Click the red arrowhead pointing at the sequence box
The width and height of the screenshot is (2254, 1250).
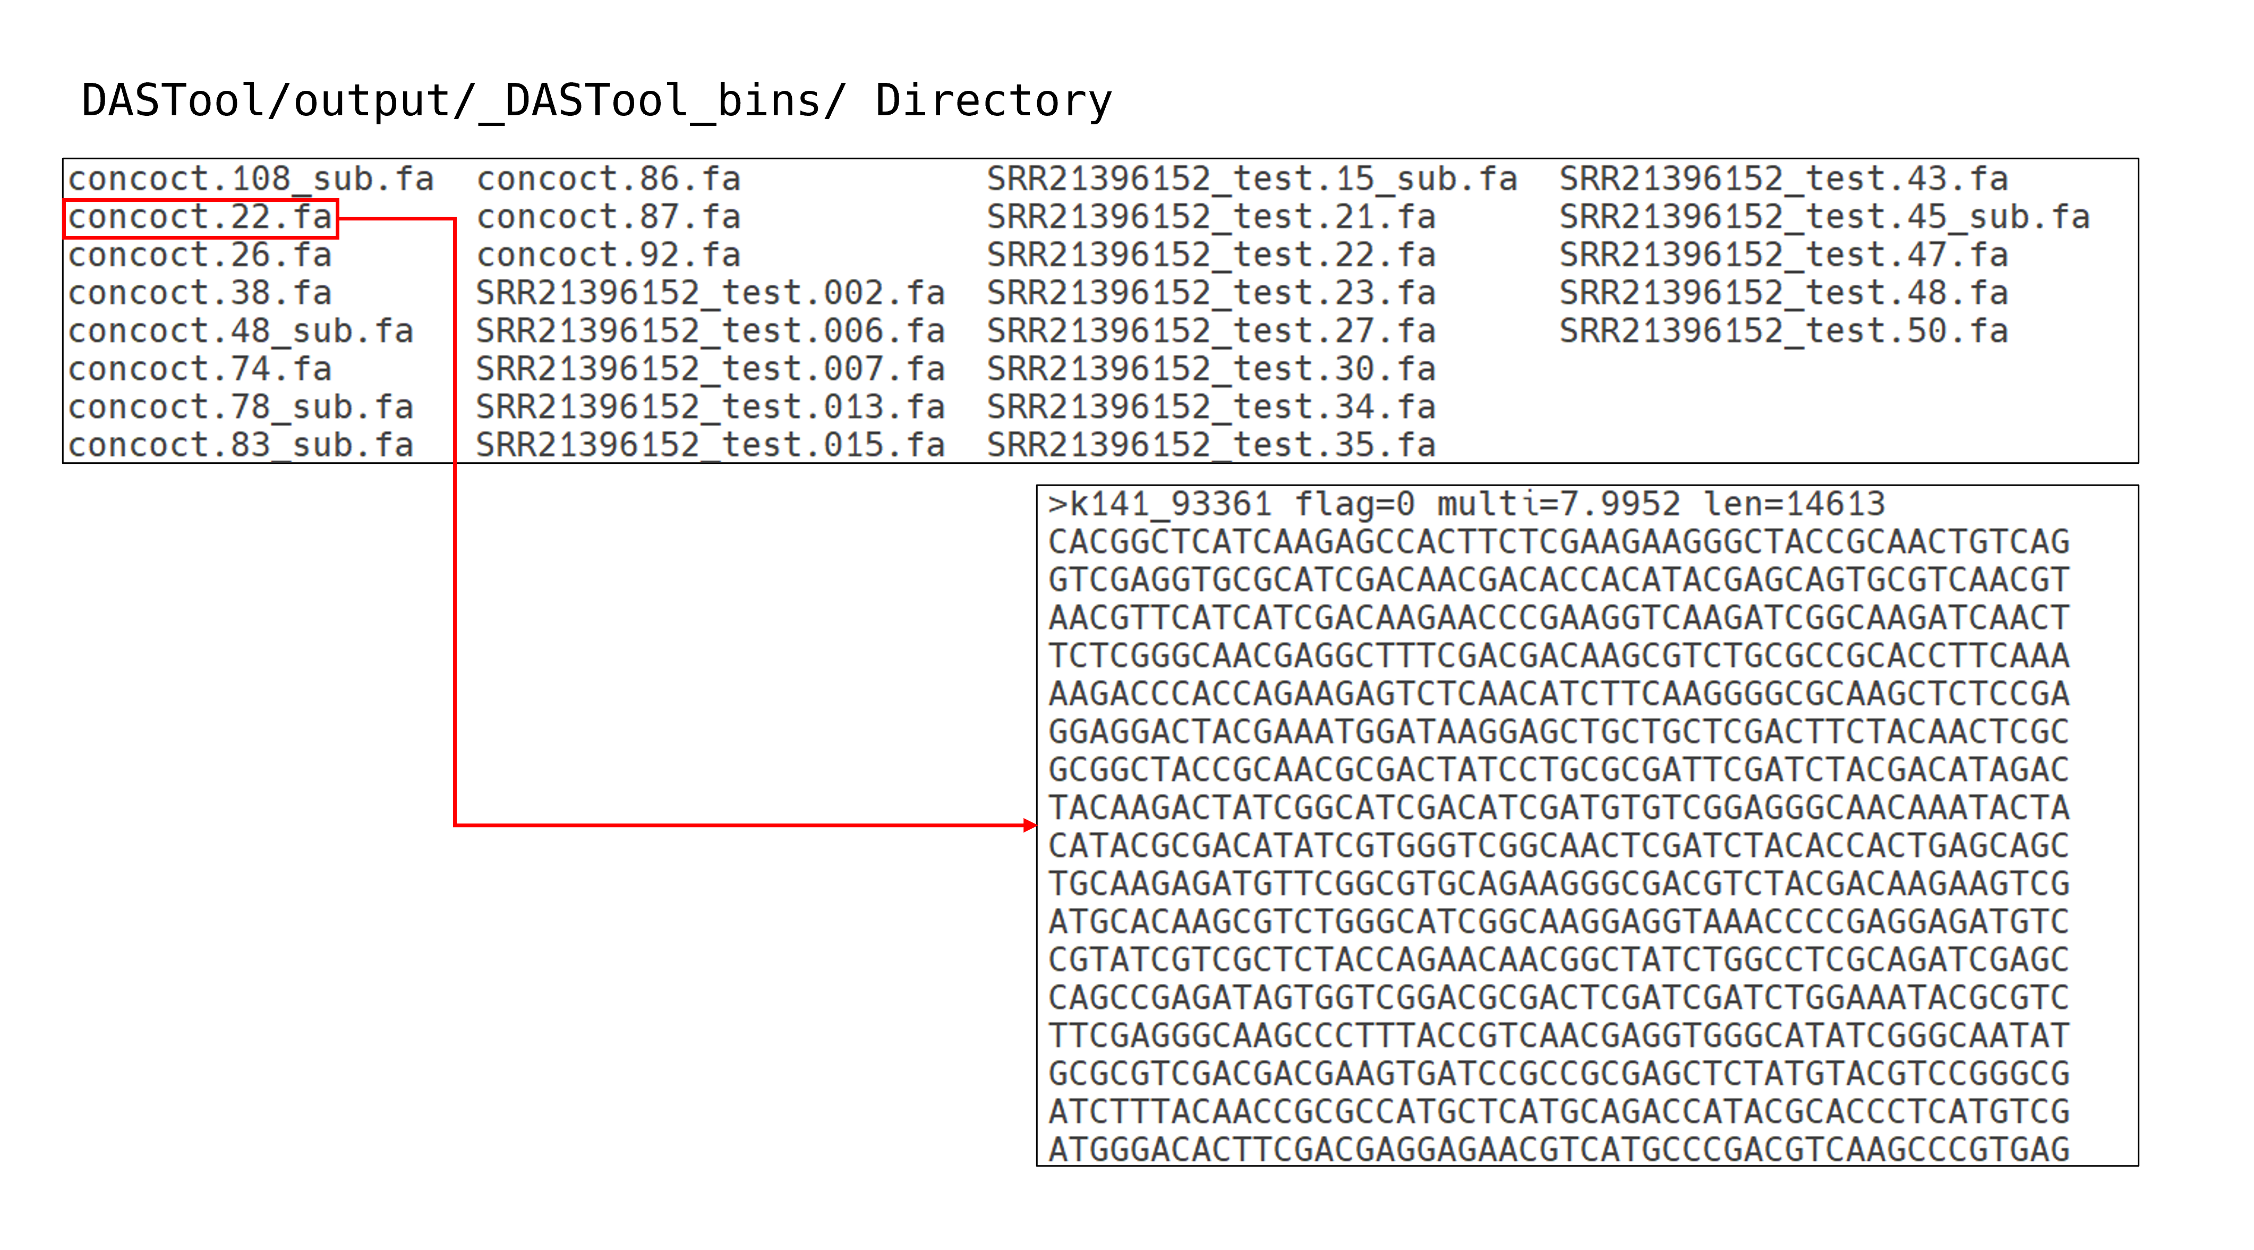click(1030, 824)
